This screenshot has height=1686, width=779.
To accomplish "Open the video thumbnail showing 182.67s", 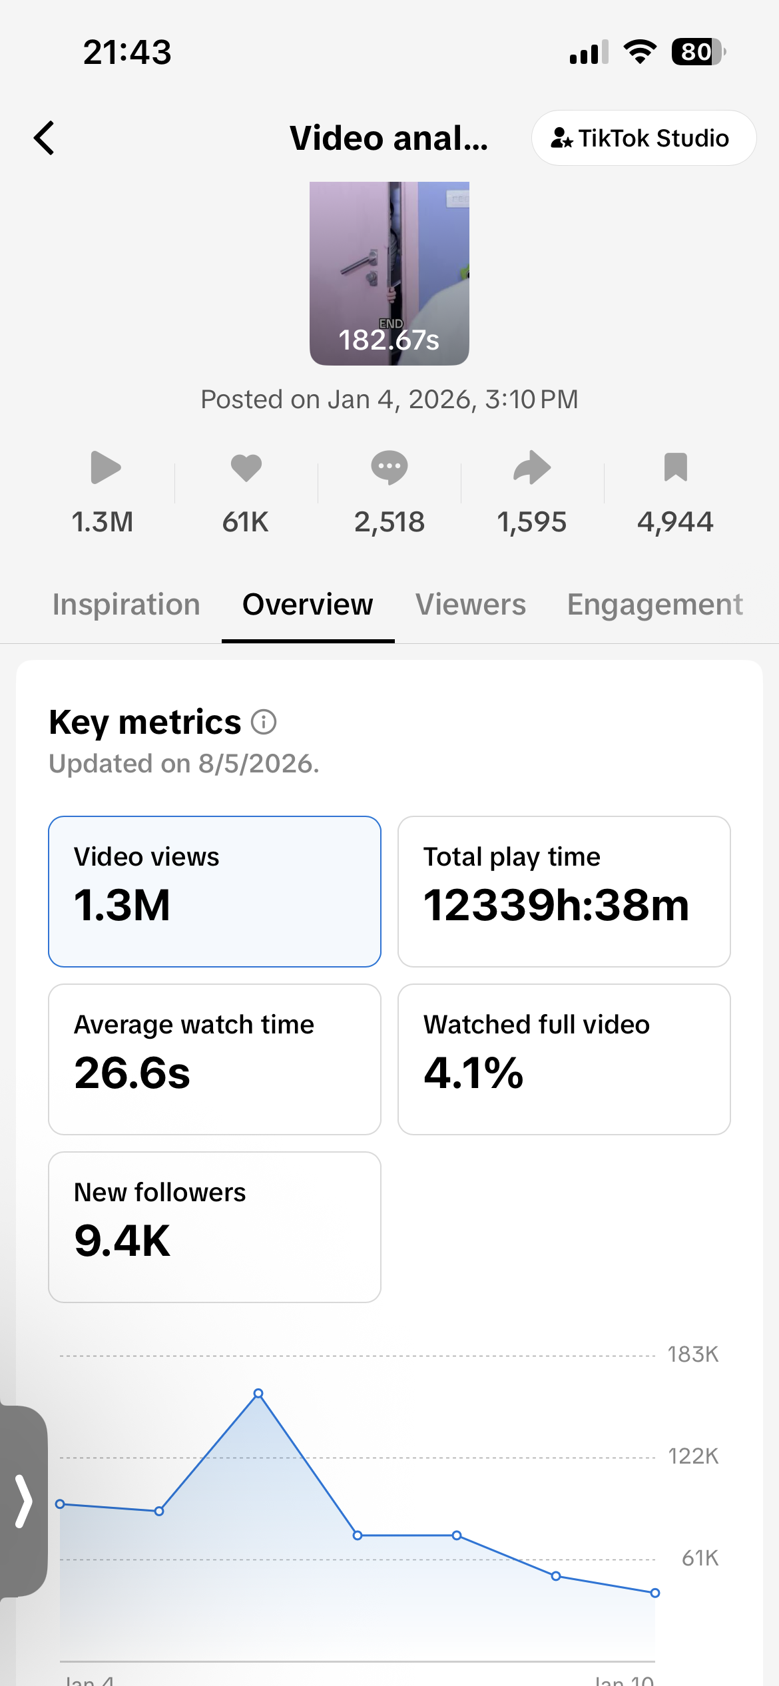I will point(389,274).
